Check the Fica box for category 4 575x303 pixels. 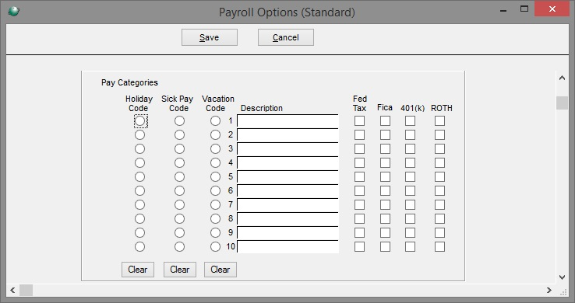pos(385,163)
